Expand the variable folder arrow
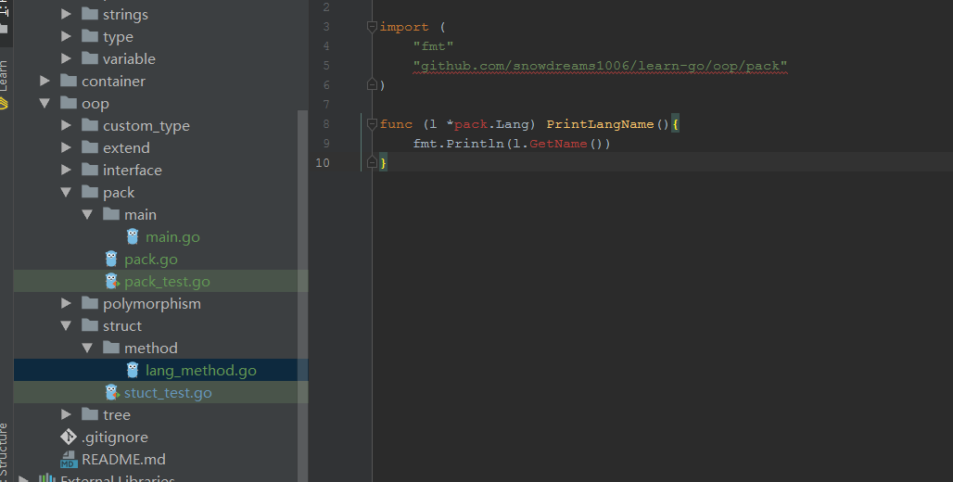The image size is (953, 482). [66, 58]
